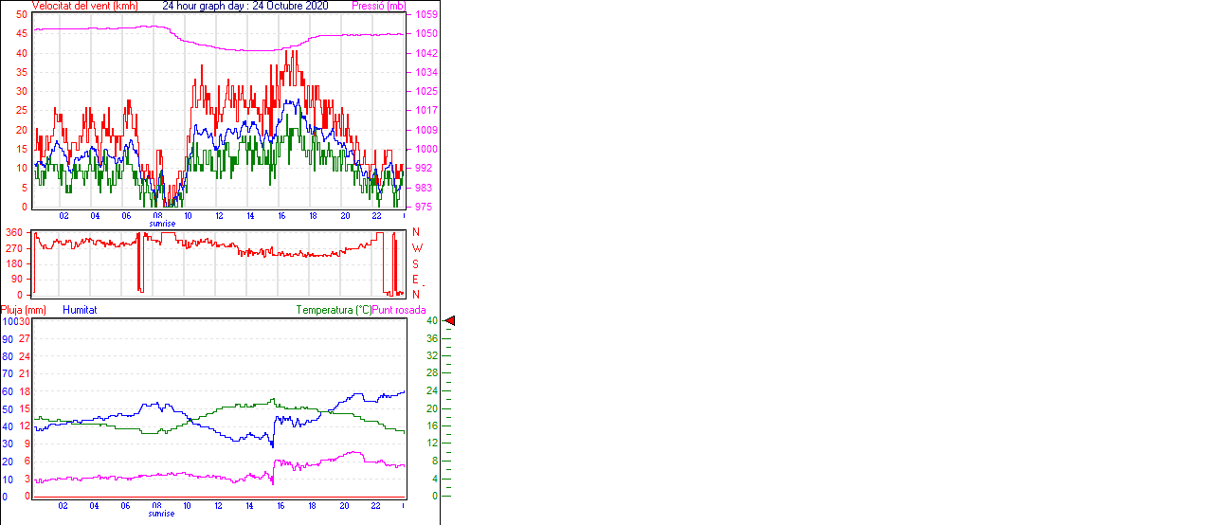This screenshot has height=525, width=1213.
Task: Click hour 22 on the bottom chart axis
Action: (375, 506)
